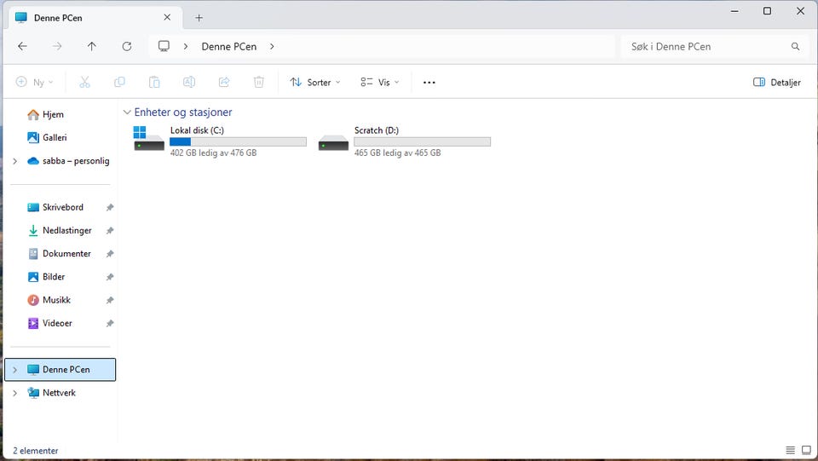The height and width of the screenshot is (461, 818).
Task: Add a new tab with plus button
Action: tap(199, 18)
